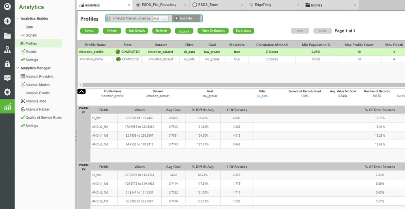The height and width of the screenshot is (209, 405).
Task: Click the sidebar splitter handle
Action: [x=76, y=137]
